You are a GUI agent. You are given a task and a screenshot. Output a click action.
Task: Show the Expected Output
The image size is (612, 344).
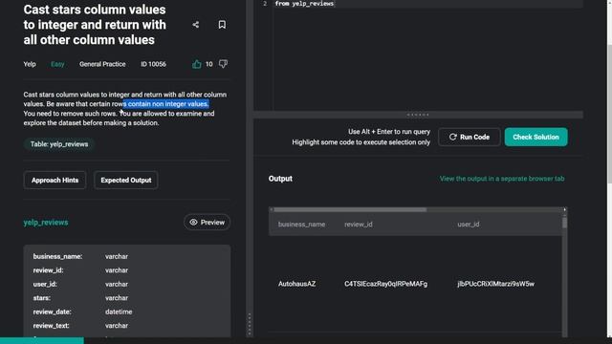click(x=125, y=181)
